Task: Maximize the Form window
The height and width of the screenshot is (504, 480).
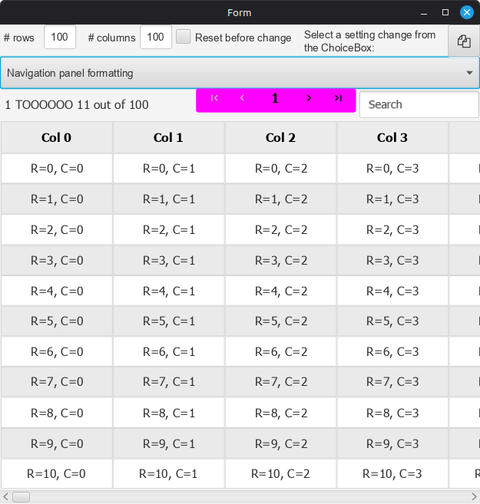Action: [445, 12]
